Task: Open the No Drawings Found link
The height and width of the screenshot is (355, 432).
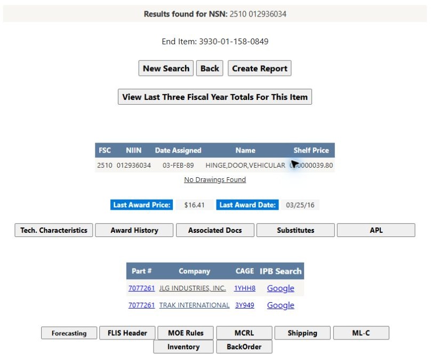Action: click(x=215, y=179)
